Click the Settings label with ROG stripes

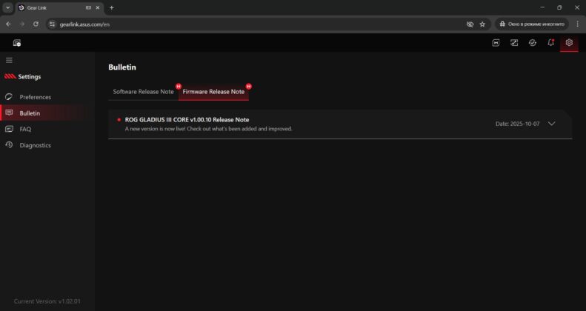pyautogui.click(x=22, y=76)
